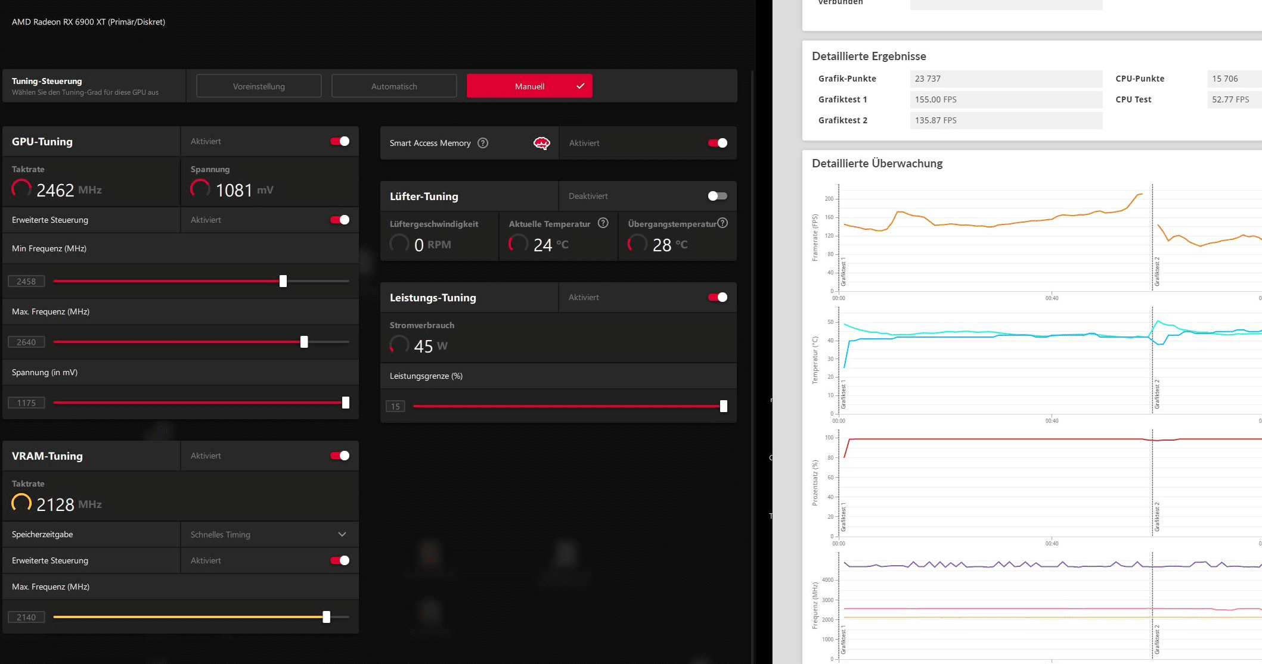
Task: Click the Grafiktest 1 value 155.00 FPS
Action: 1006,99
